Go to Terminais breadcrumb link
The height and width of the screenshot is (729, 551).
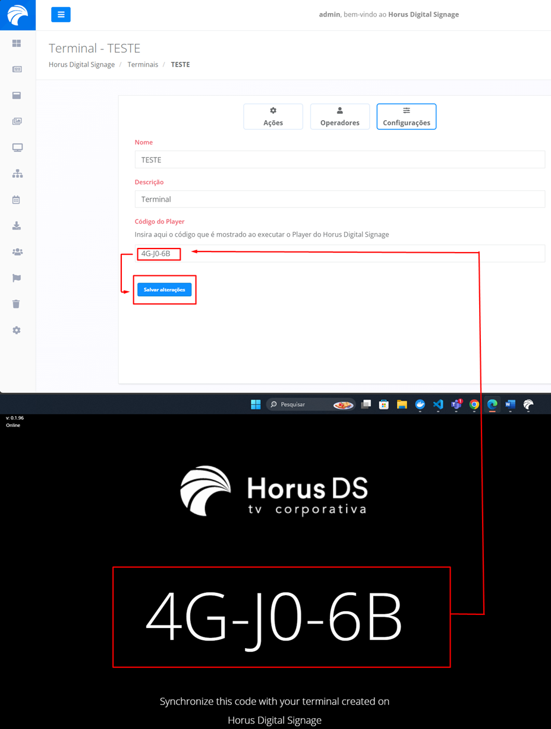[x=143, y=64]
